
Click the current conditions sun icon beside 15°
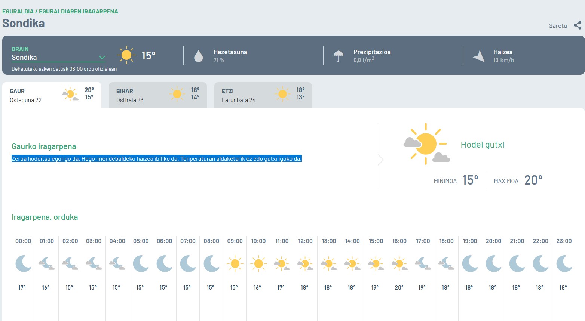pos(126,55)
